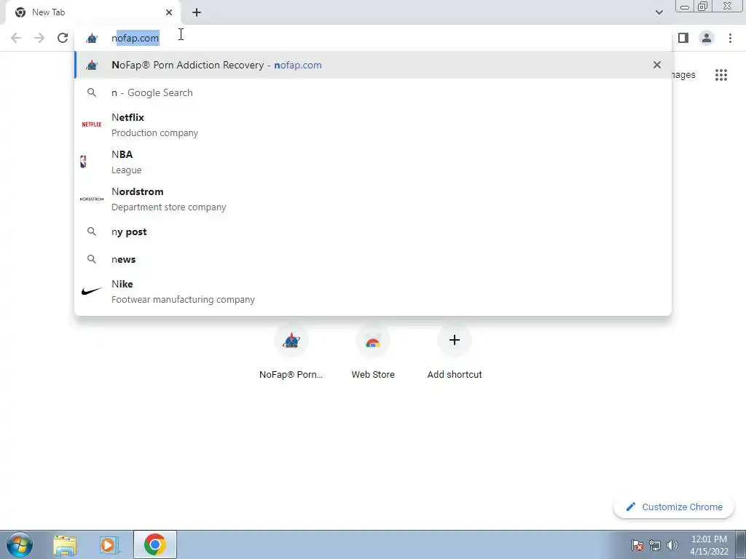Open the Google apps grid icon
Image resolution: width=746 pixels, height=559 pixels.
click(x=721, y=75)
